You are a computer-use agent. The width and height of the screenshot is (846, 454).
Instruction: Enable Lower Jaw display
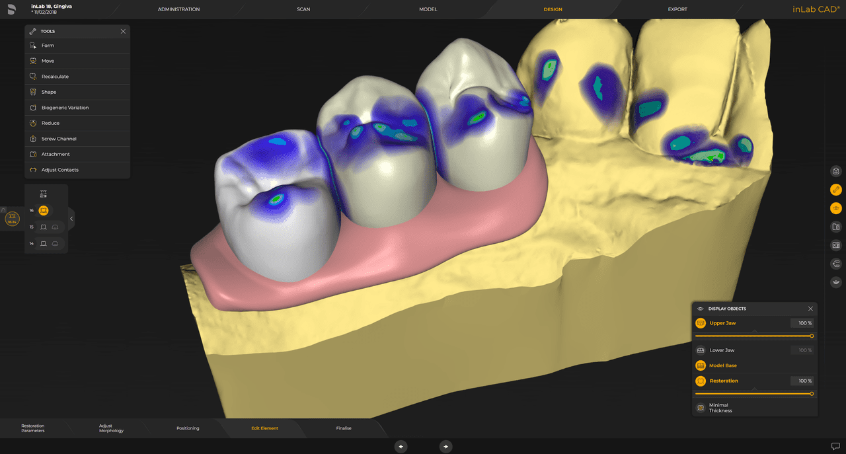700,350
